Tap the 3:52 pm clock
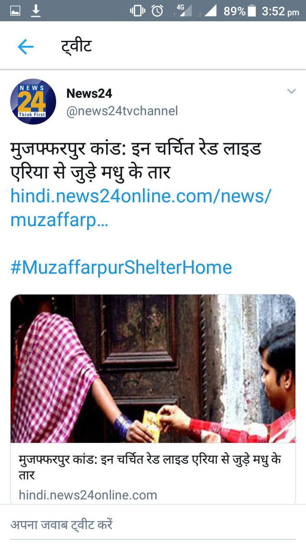 tap(281, 11)
